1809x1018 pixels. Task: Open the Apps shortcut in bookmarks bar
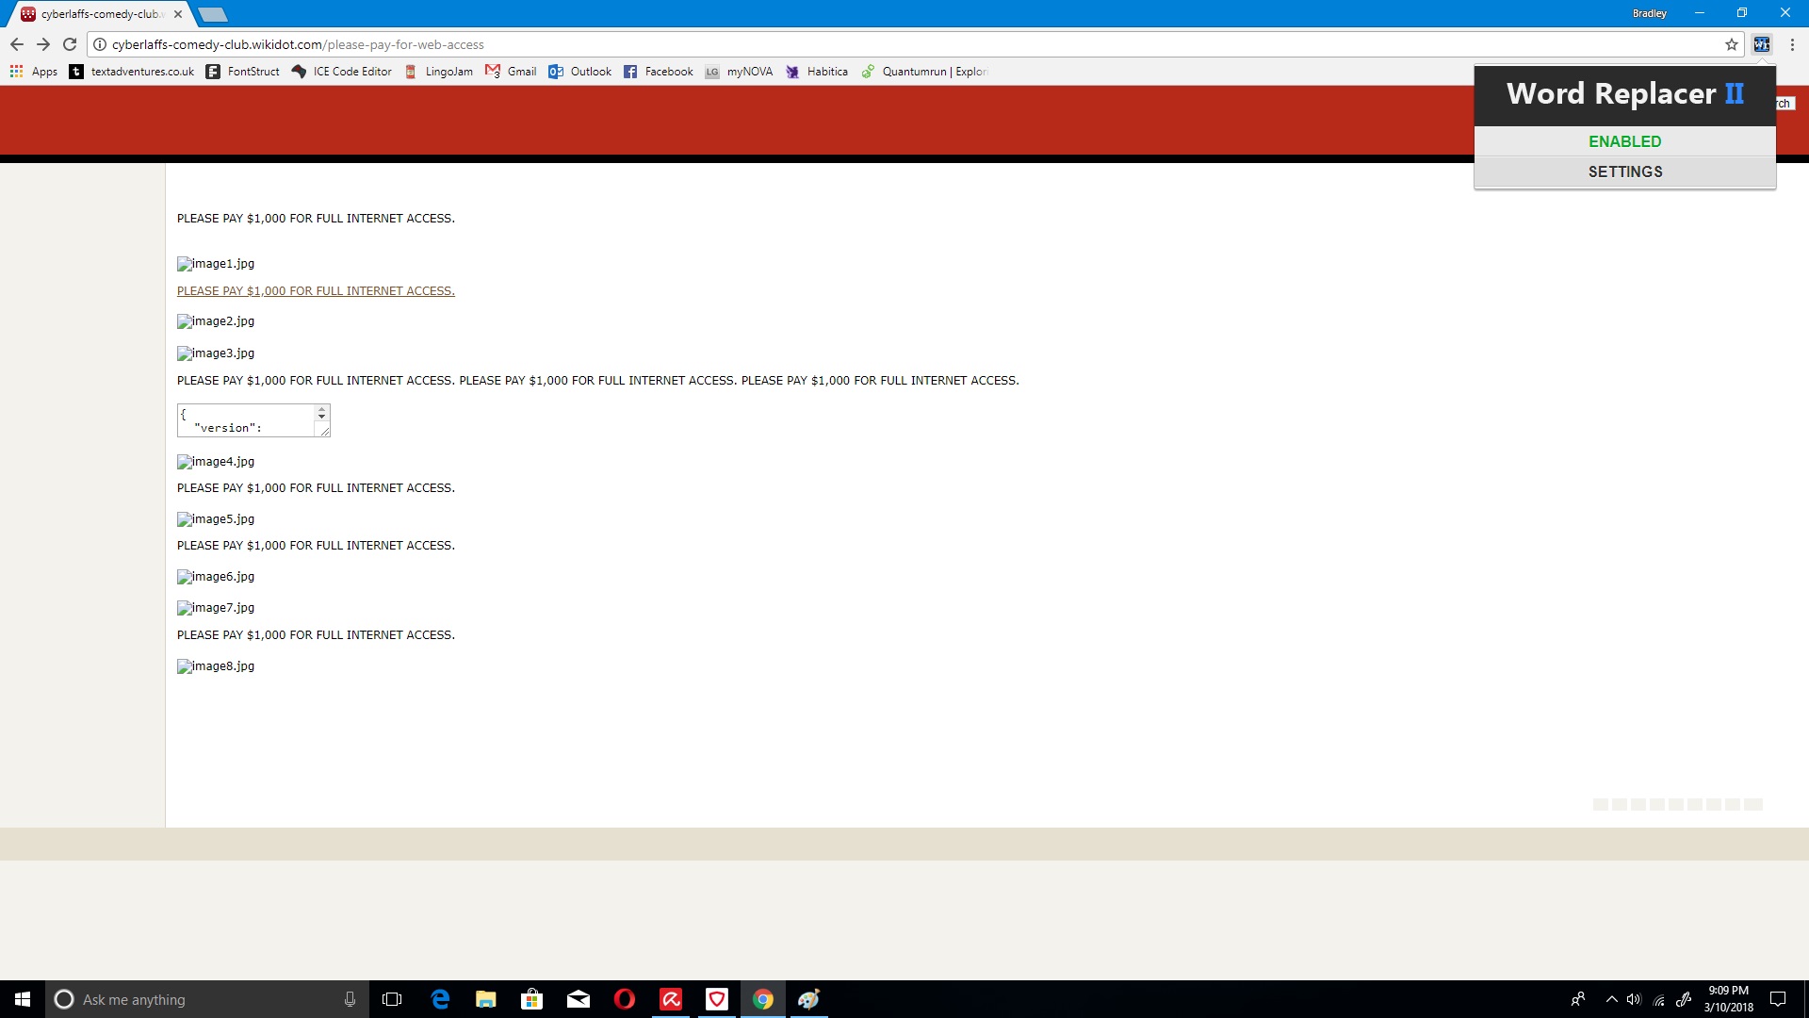pyautogui.click(x=34, y=72)
